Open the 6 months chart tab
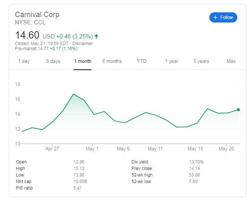Viewport: 250px width, 203px height. [112, 61]
